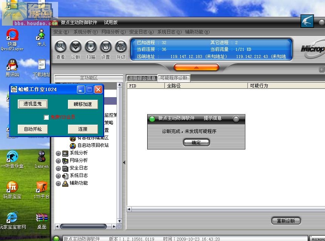Image resolution: width=325 pixels, height=241 pixels.
Task: Launch 175平台 desktop icon
Action: (x=42, y=187)
